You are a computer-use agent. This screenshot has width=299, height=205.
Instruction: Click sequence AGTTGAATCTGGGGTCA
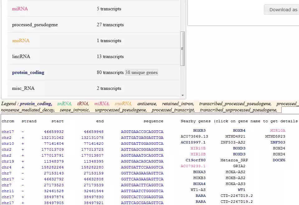142,191
